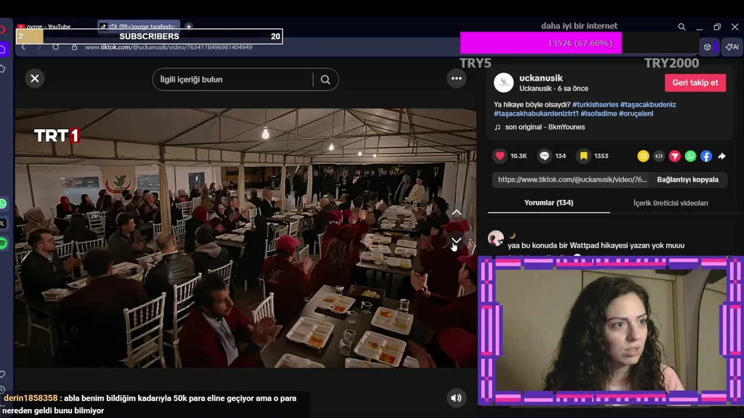Mute the video with speaker icon

456,398
